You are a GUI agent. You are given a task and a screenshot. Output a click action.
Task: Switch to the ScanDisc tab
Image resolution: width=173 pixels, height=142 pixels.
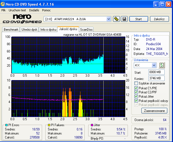pos(86,30)
